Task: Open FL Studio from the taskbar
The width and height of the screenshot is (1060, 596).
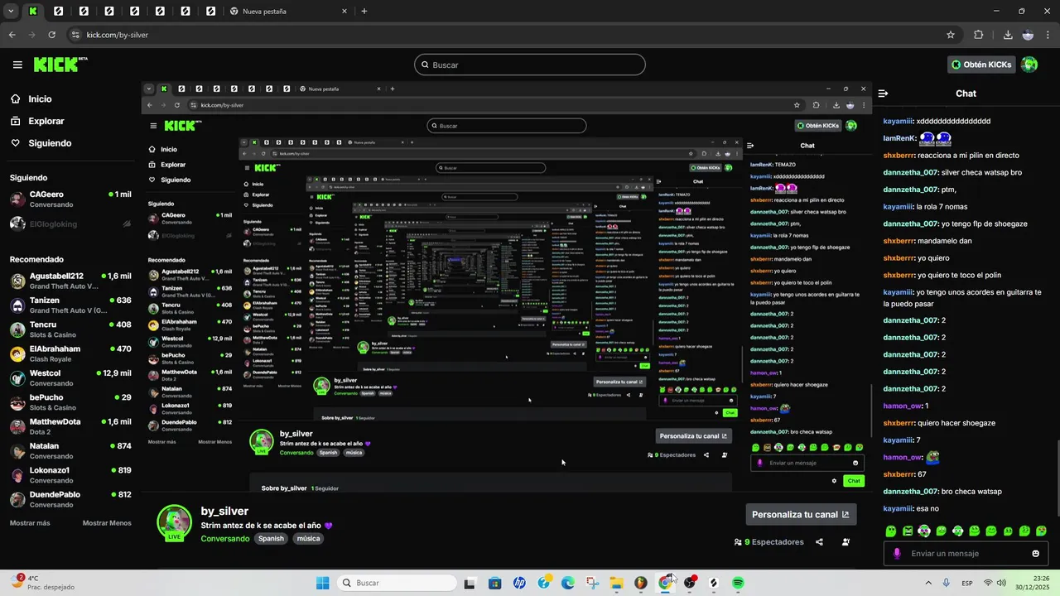Action: click(x=640, y=583)
